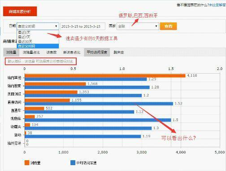226x171 pixels.
Task: Click the 2.0 top axis label
Action: coord(220,69)
